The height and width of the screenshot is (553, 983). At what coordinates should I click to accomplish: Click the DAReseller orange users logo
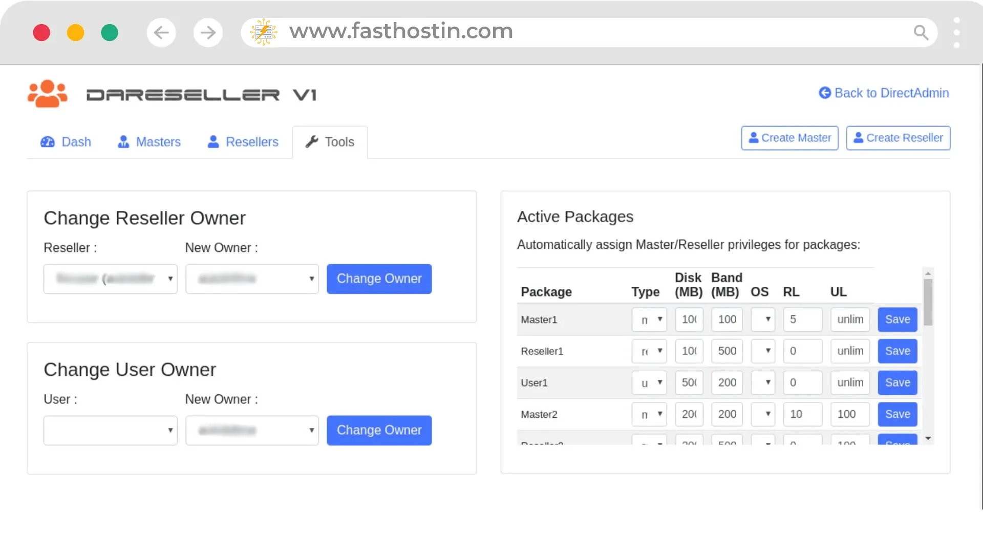[47, 94]
